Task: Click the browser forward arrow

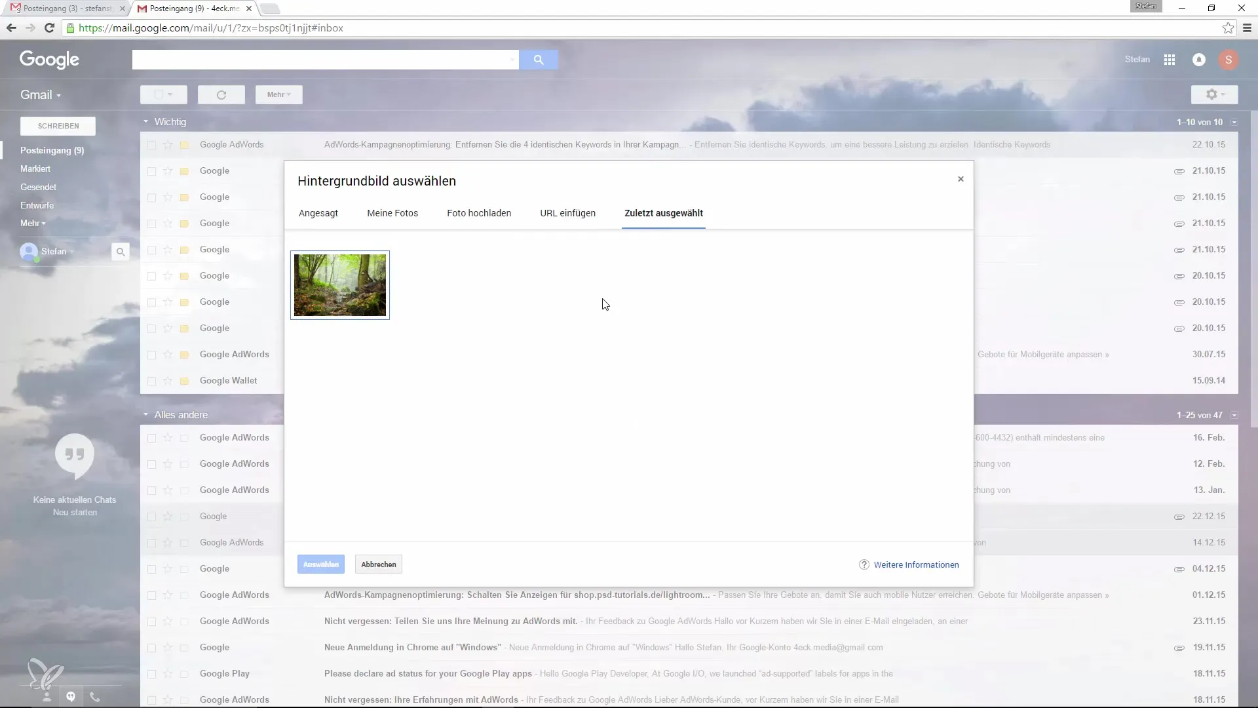Action: pyautogui.click(x=30, y=28)
